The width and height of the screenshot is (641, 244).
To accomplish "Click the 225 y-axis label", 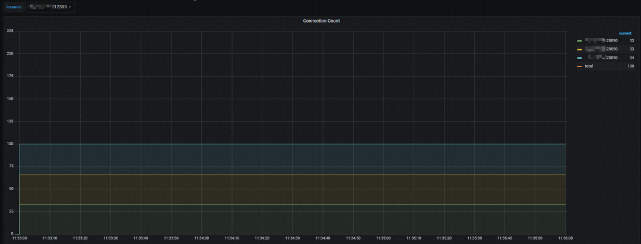I will (9, 31).
